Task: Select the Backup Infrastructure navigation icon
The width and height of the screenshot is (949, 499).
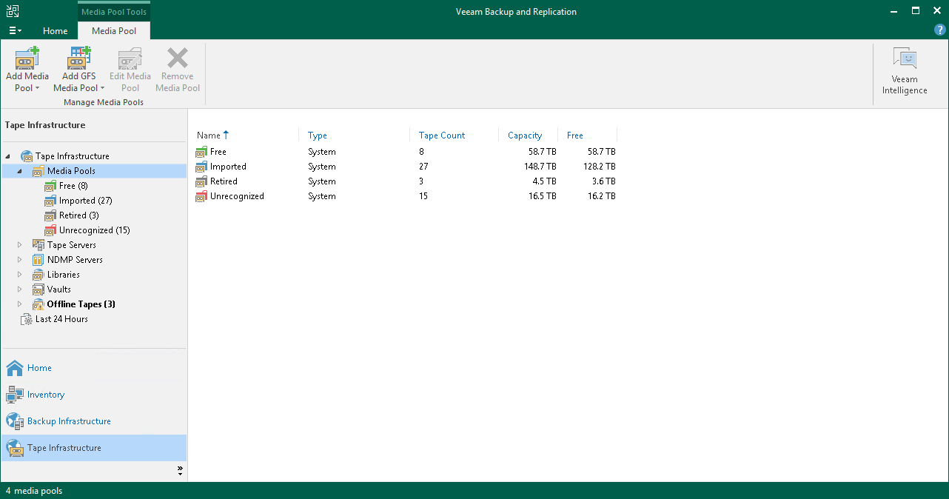Action: pyautogui.click(x=13, y=421)
